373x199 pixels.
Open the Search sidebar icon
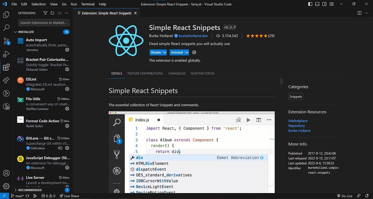[x=6, y=28]
